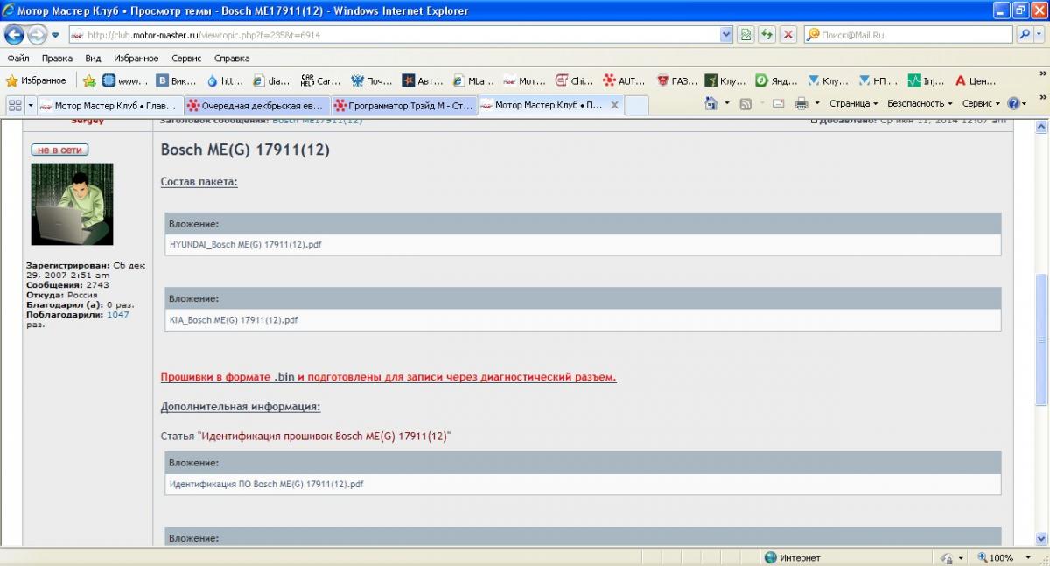Open the user avatar image
The height and width of the screenshot is (566, 1050).
click(x=72, y=204)
